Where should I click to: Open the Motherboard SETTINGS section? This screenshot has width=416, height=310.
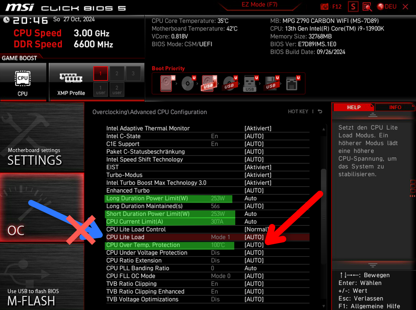tap(42, 137)
